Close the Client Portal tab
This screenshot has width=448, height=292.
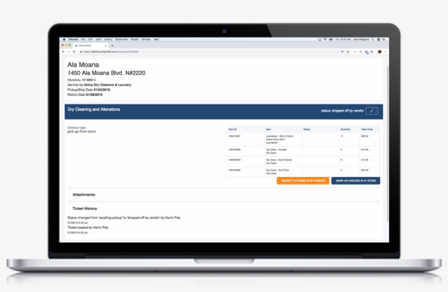click(x=107, y=45)
